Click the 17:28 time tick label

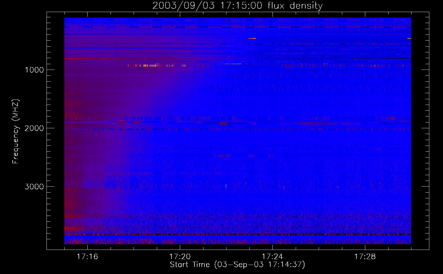point(365,256)
